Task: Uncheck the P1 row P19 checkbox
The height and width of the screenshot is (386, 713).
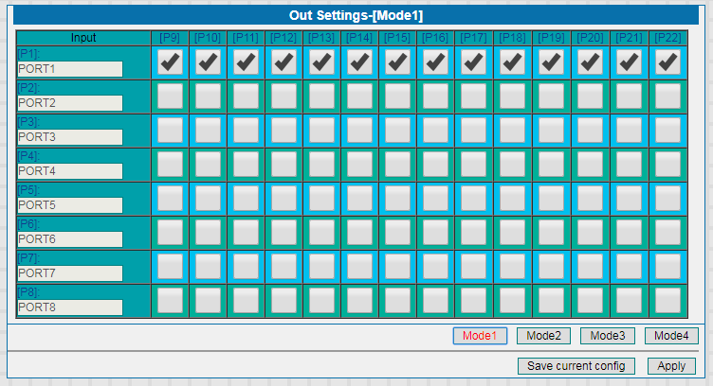Action: [551, 62]
